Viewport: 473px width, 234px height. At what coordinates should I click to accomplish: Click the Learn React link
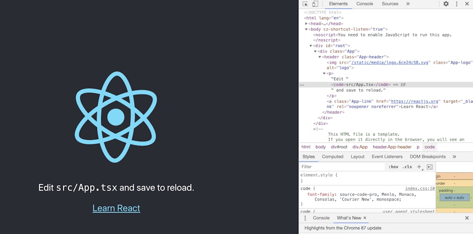click(x=116, y=208)
